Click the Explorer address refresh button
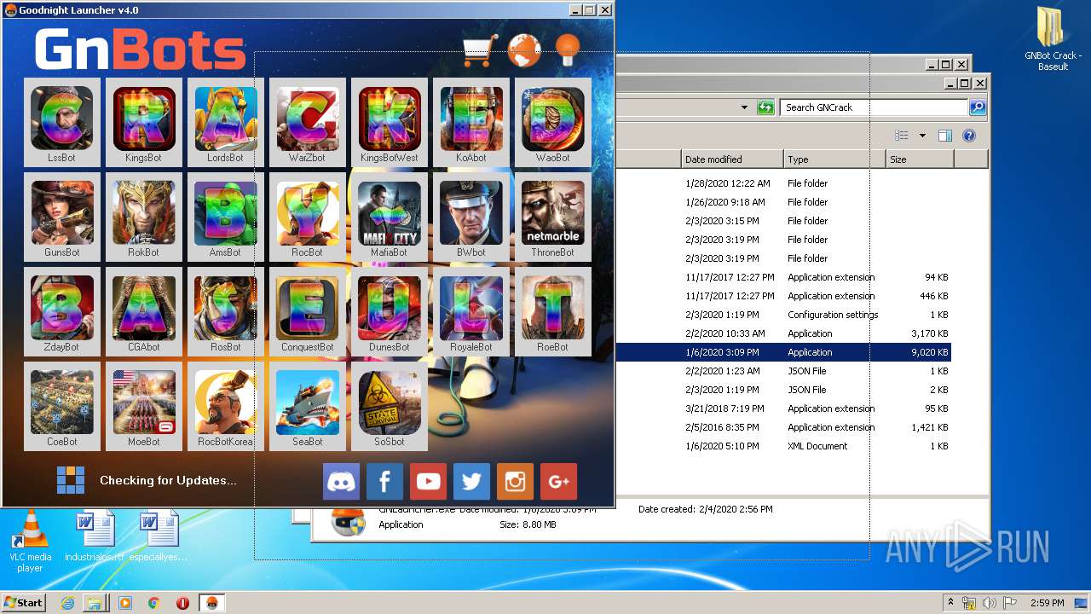 (765, 107)
